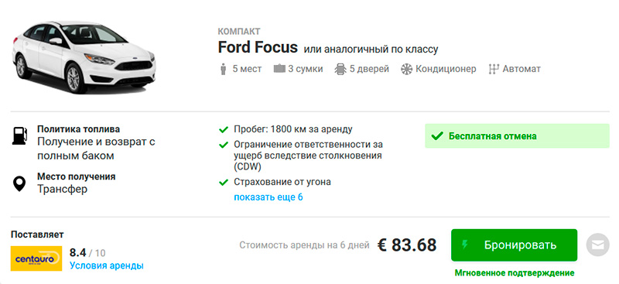Viewport: 619px width, 284px height.
Task: Click the 'Бесплатная отмена' free cancellation banner
Action: [517, 136]
